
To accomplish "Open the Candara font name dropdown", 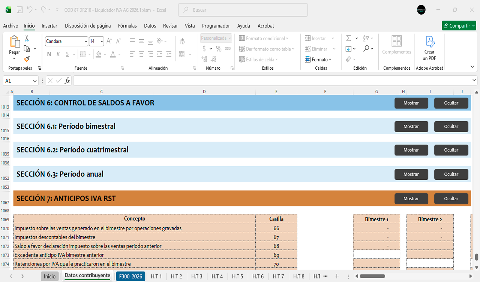I will tap(86, 41).
